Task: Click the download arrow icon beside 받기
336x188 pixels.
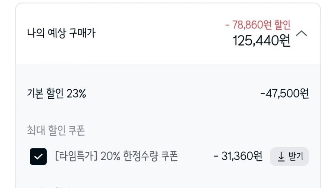Action: [281, 157]
